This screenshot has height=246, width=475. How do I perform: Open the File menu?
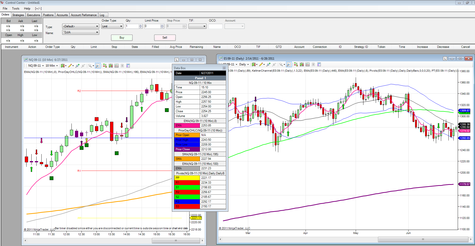point(5,9)
